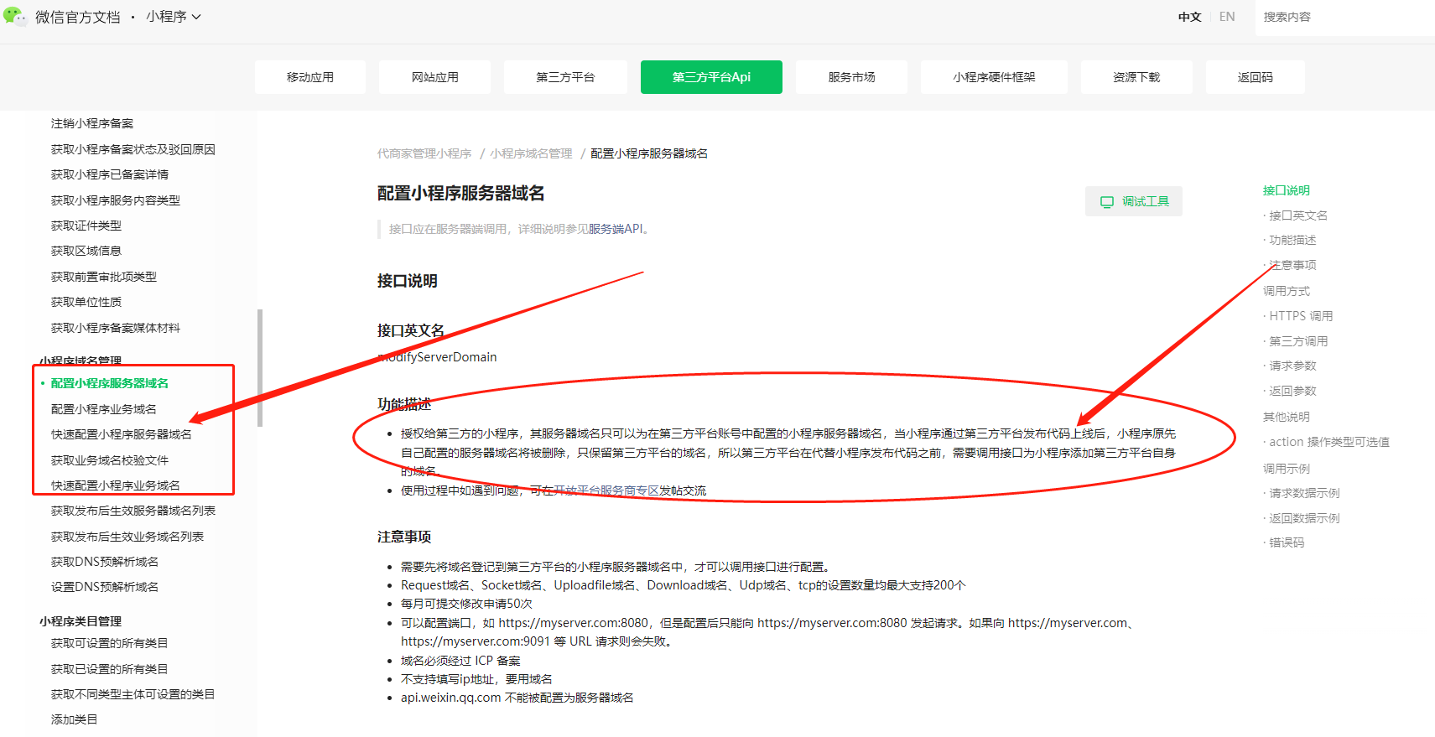Open sidebar item 获取小程序备案媒体材料
Screen dimensions: 1435x737
[x=116, y=328]
